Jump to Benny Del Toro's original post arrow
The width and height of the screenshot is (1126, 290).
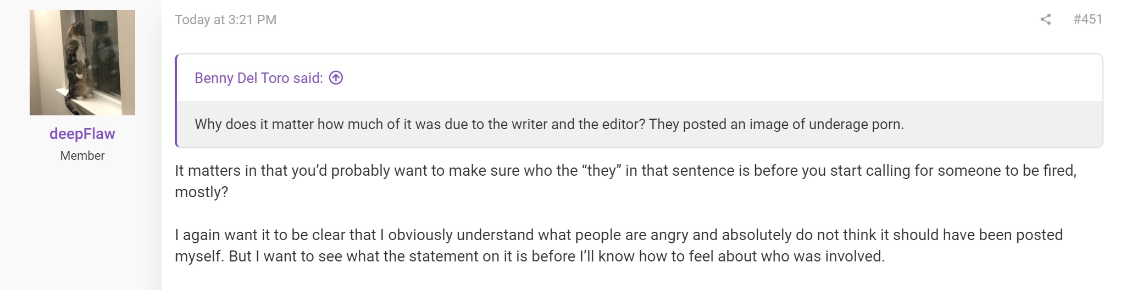(x=336, y=78)
